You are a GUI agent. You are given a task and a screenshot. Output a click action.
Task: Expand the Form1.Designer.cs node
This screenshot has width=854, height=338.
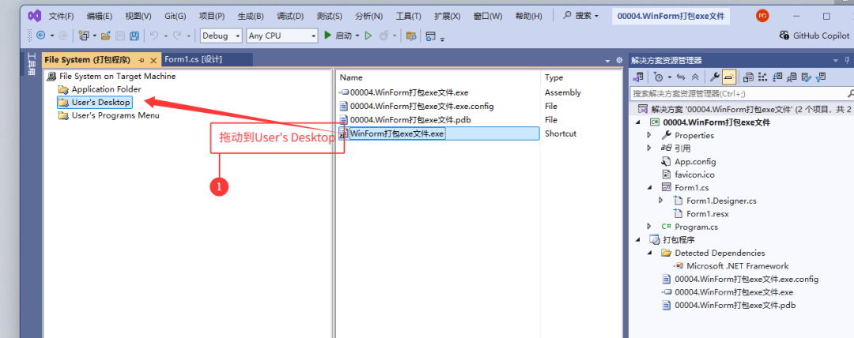661,201
